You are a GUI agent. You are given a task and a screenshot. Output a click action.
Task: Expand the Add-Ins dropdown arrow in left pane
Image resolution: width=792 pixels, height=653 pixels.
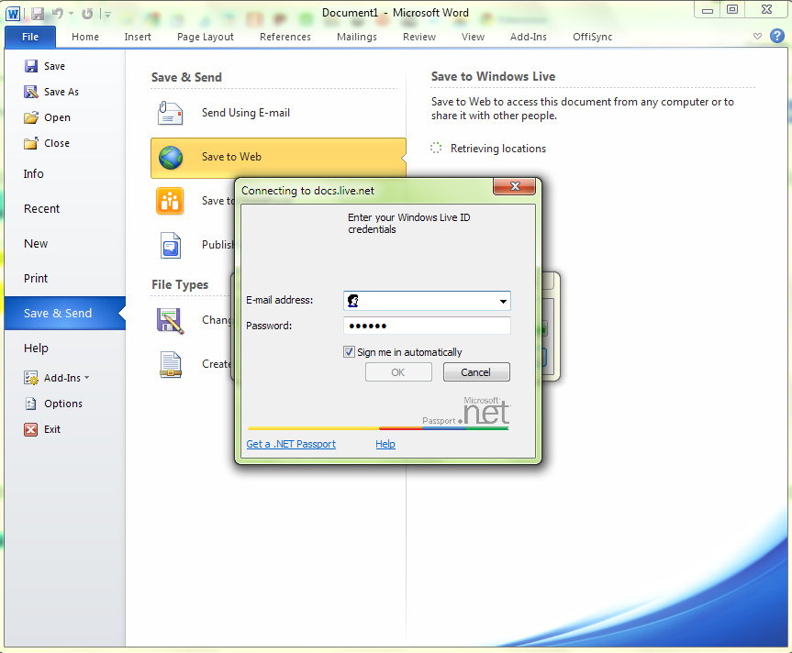[87, 378]
